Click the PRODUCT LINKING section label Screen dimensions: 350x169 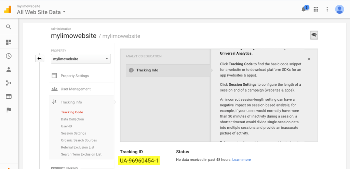64,168
